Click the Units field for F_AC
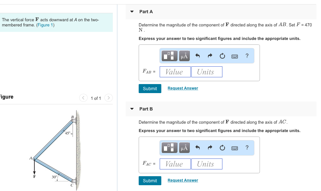 tap(207, 164)
